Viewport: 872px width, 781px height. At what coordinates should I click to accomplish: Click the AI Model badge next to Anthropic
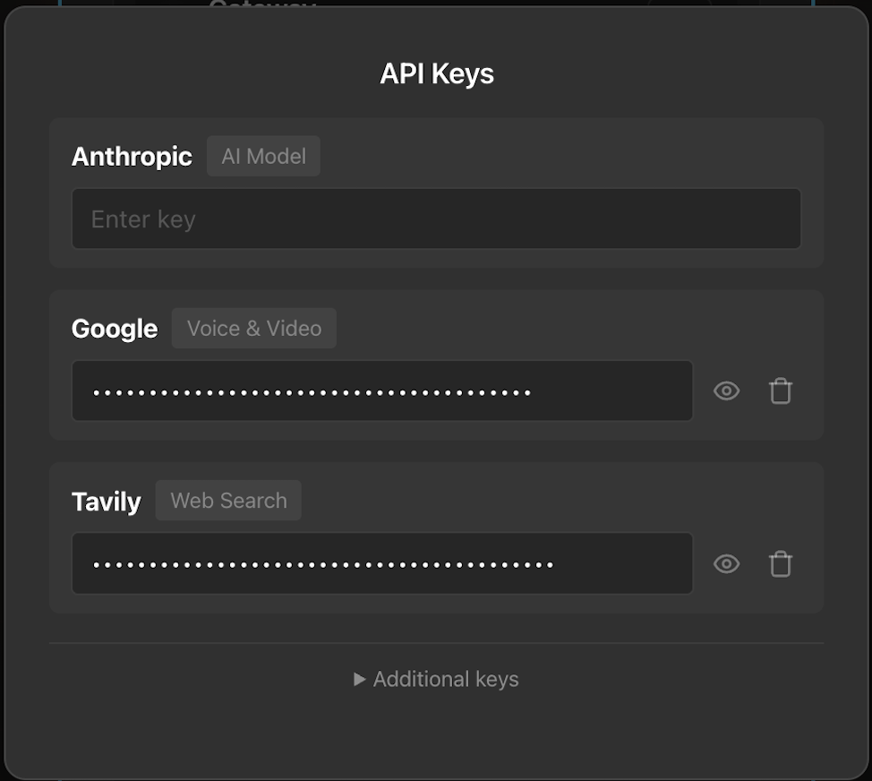pyautogui.click(x=263, y=155)
